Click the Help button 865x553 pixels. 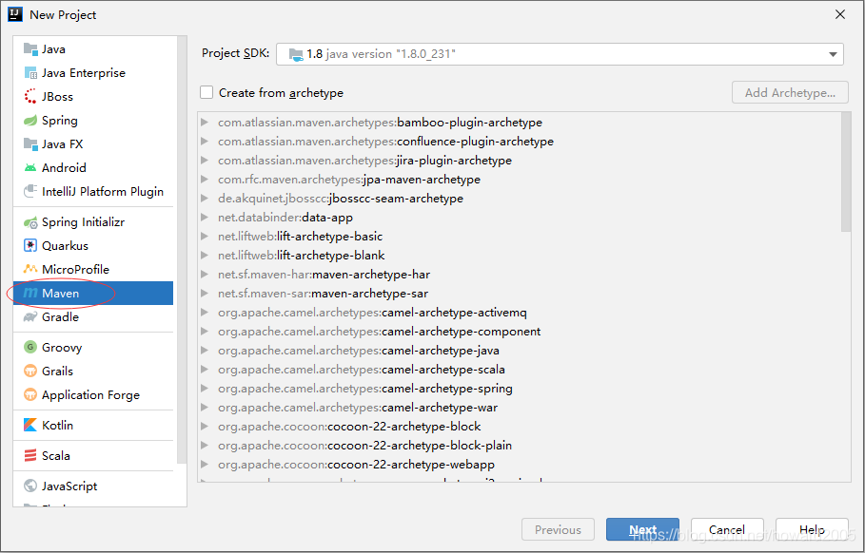point(812,529)
